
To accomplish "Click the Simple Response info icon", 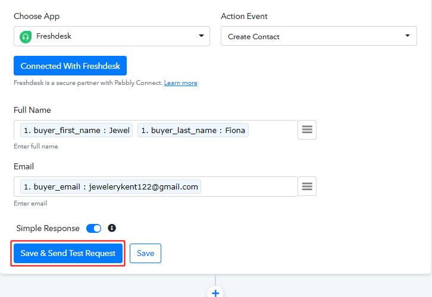I will tap(112, 228).
